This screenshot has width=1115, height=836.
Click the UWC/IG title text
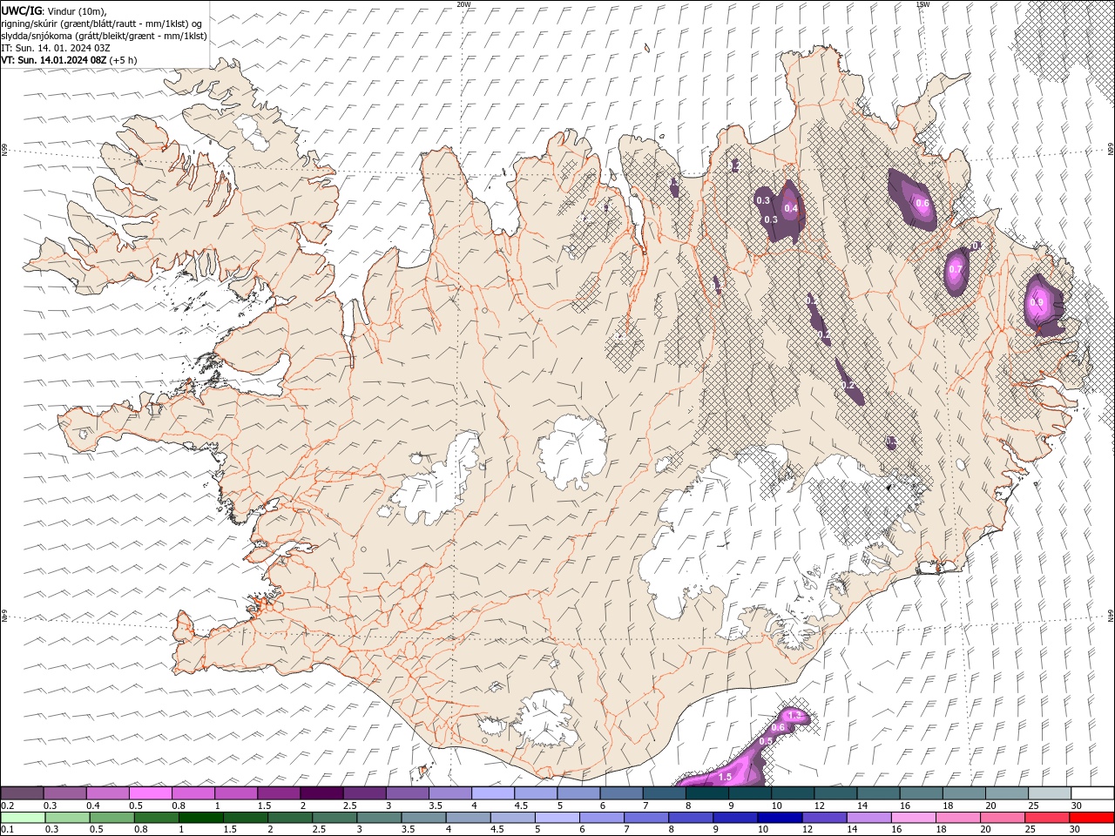coord(20,10)
